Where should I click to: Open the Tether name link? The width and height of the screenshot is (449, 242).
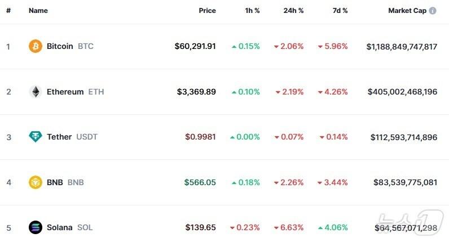tap(59, 137)
